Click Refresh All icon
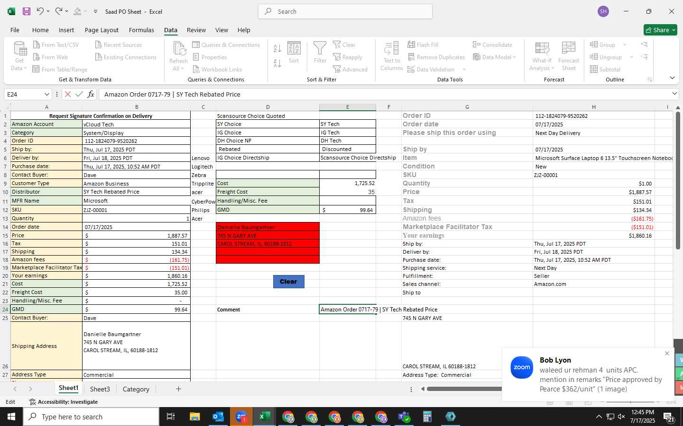This screenshot has height=426, width=683. click(178, 56)
